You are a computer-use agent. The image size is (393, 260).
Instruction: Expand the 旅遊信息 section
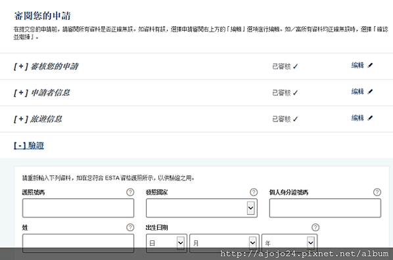38,119
